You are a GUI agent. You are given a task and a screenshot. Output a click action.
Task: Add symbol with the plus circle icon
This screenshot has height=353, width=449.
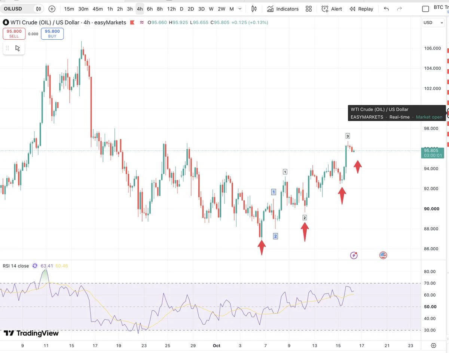pyautogui.click(x=52, y=9)
